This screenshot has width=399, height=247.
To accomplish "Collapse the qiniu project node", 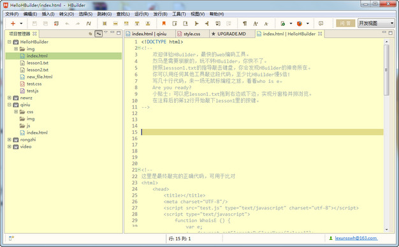I will coord(10,105).
